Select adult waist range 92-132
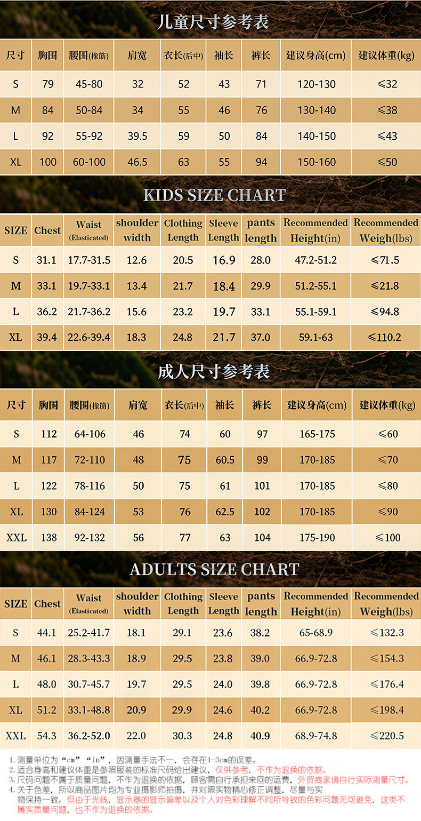421x821 pixels. point(90,538)
